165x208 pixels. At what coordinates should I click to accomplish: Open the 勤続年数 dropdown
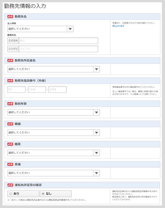[54, 112]
